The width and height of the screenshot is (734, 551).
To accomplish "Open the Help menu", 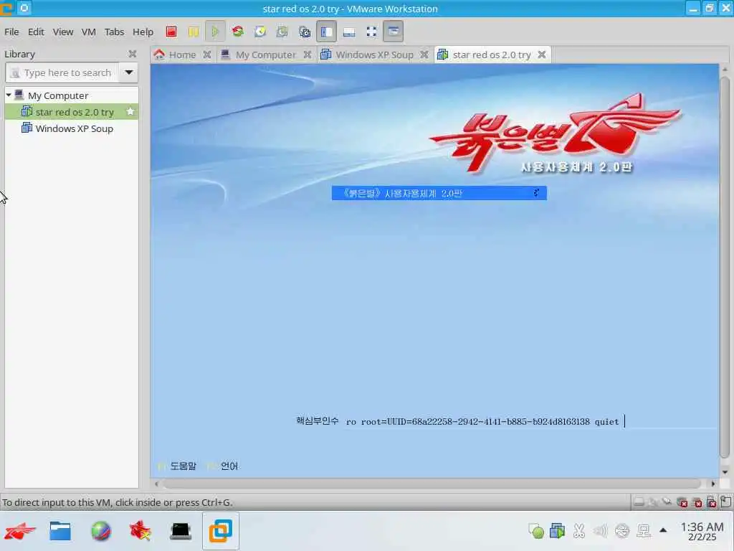I will (143, 32).
